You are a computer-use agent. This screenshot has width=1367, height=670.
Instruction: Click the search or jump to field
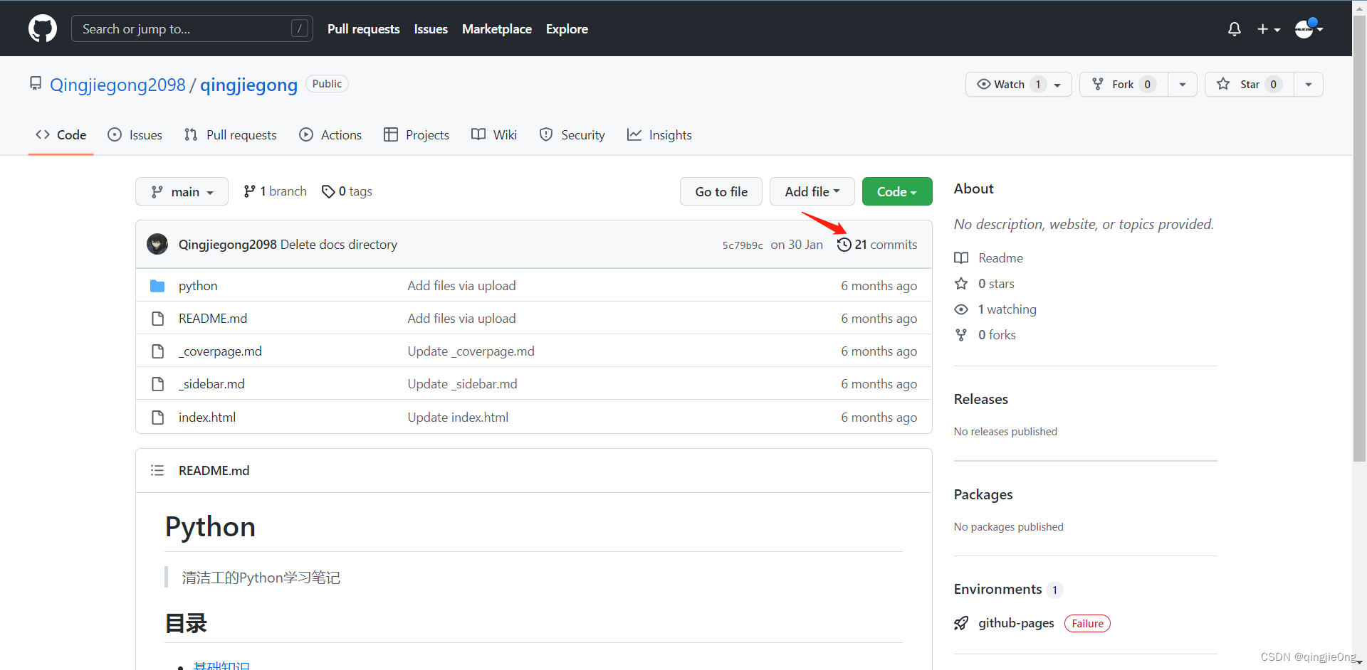(x=192, y=28)
